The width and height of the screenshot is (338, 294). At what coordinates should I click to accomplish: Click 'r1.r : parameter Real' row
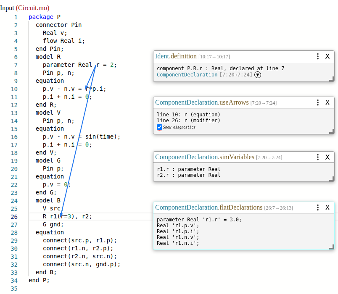188,169
